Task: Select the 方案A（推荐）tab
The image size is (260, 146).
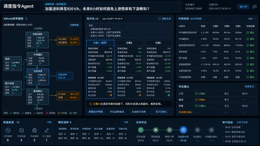Action: (x=100, y=43)
